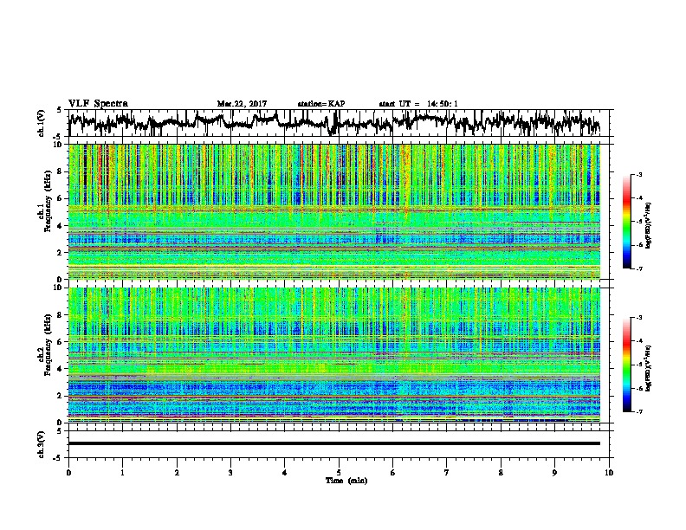The width and height of the screenshot is (686, 530).
Task: Click the time axis tick label '7'
Action: (x=447, y=473)
